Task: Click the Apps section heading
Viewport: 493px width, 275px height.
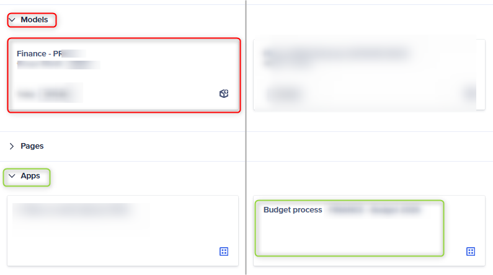Action: coord(30,176)
